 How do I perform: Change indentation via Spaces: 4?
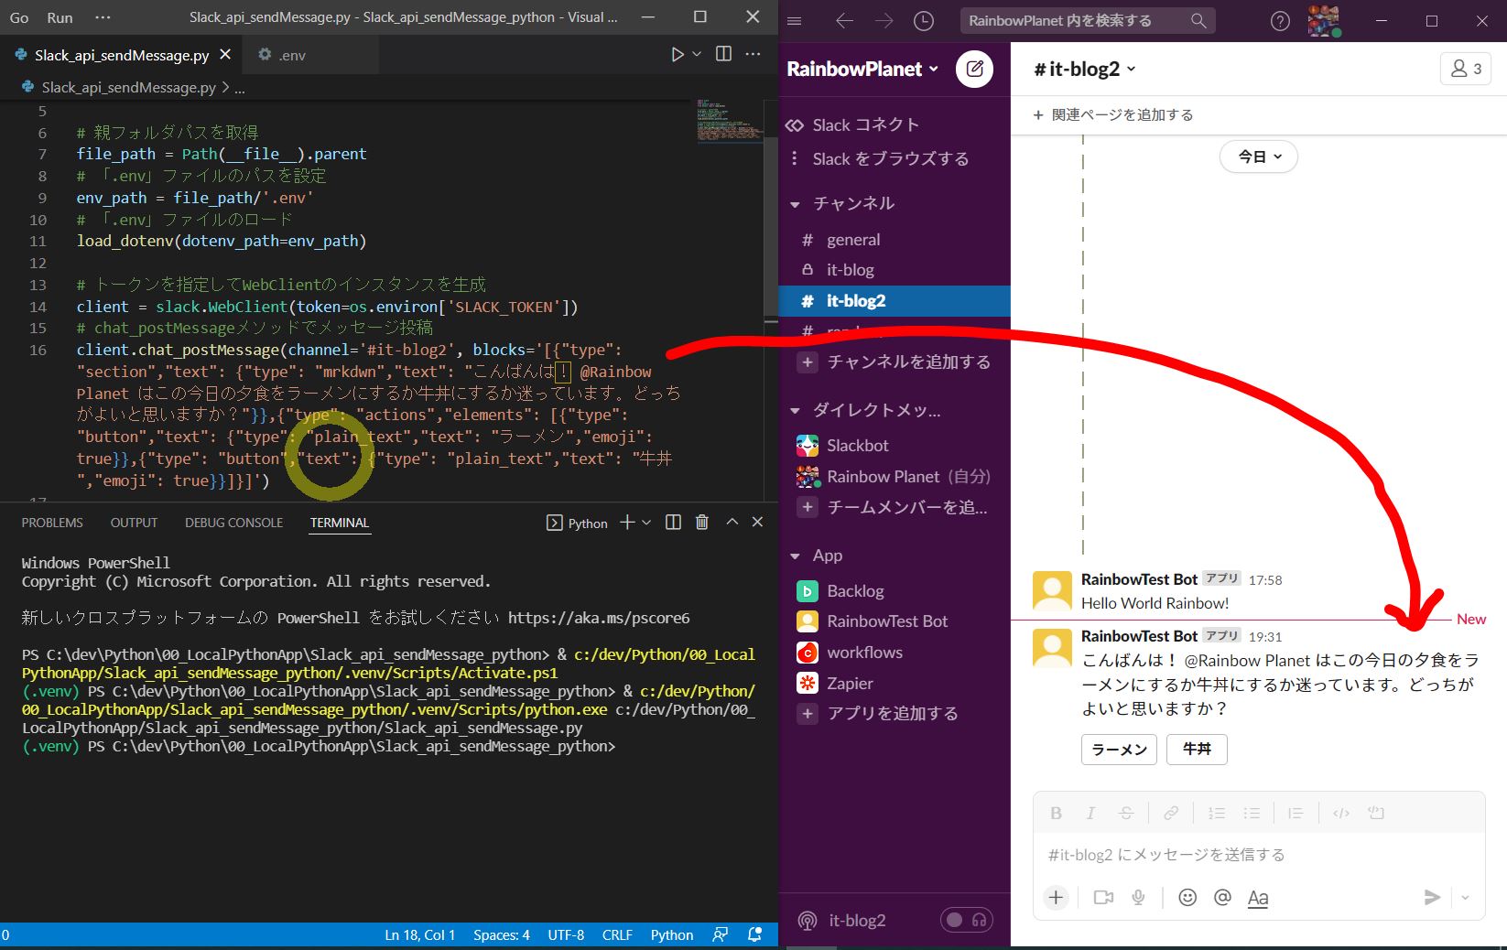click(x=501, y=934)
